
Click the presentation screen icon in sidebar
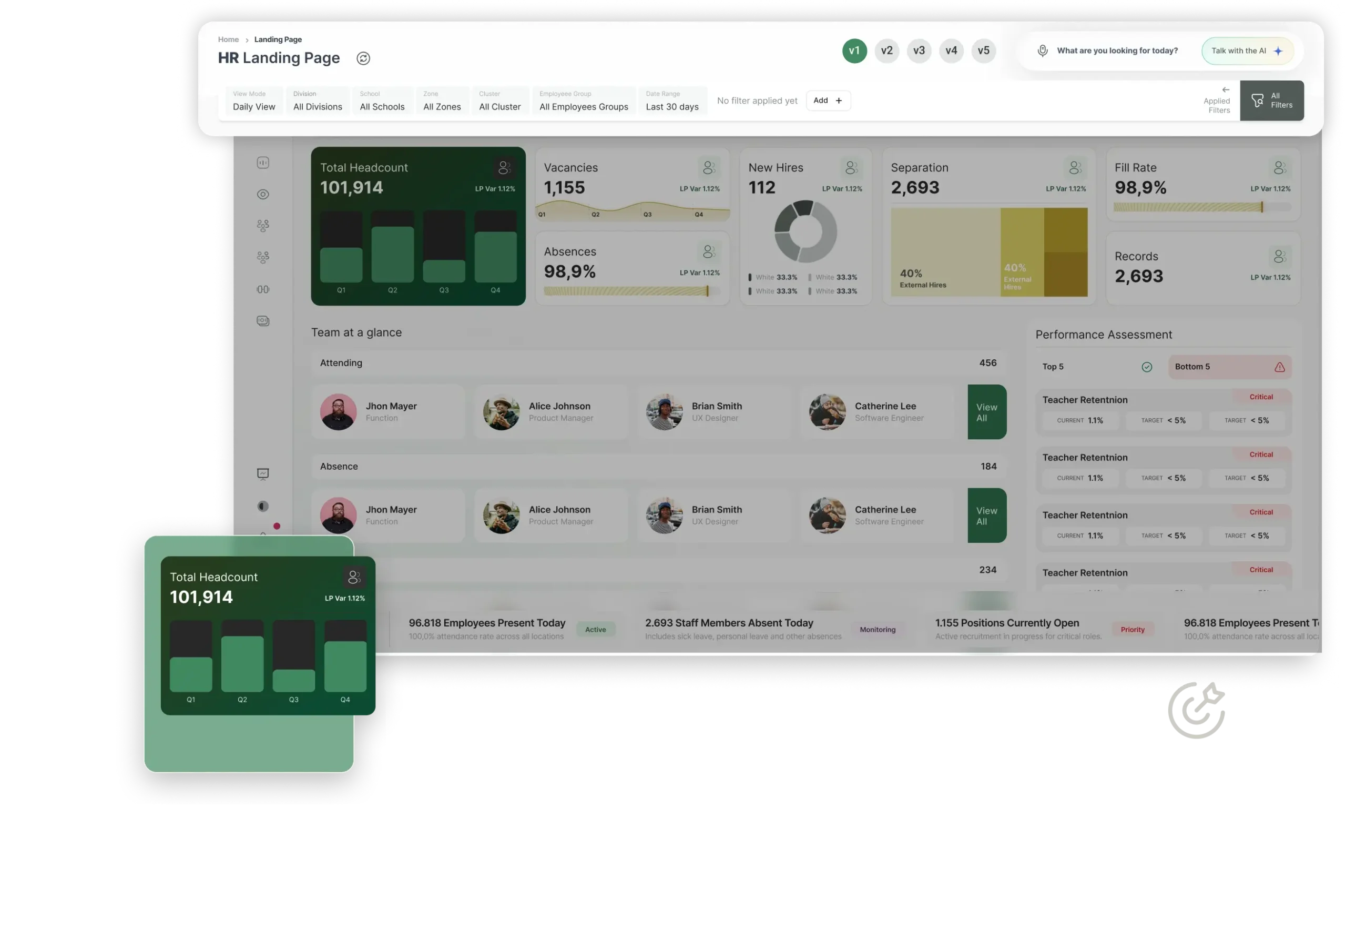263,474
